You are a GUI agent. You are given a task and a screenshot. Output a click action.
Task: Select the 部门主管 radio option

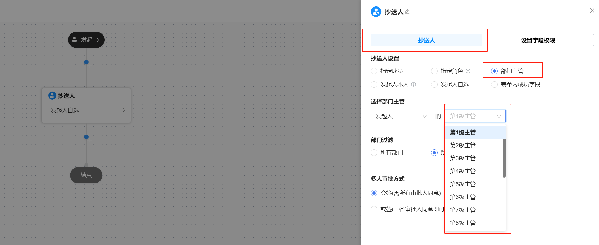click(x=494, y=71)
